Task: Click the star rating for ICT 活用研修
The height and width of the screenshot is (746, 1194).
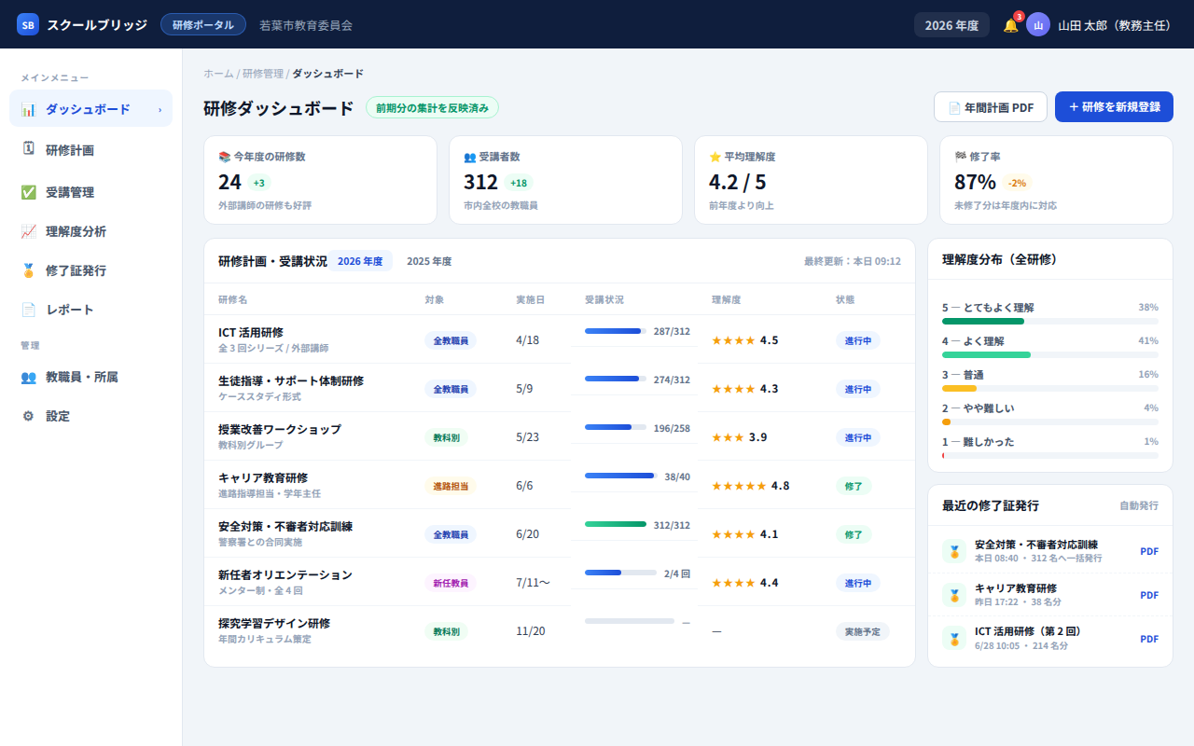Action: pyautogui.click(x=733, y=340)
